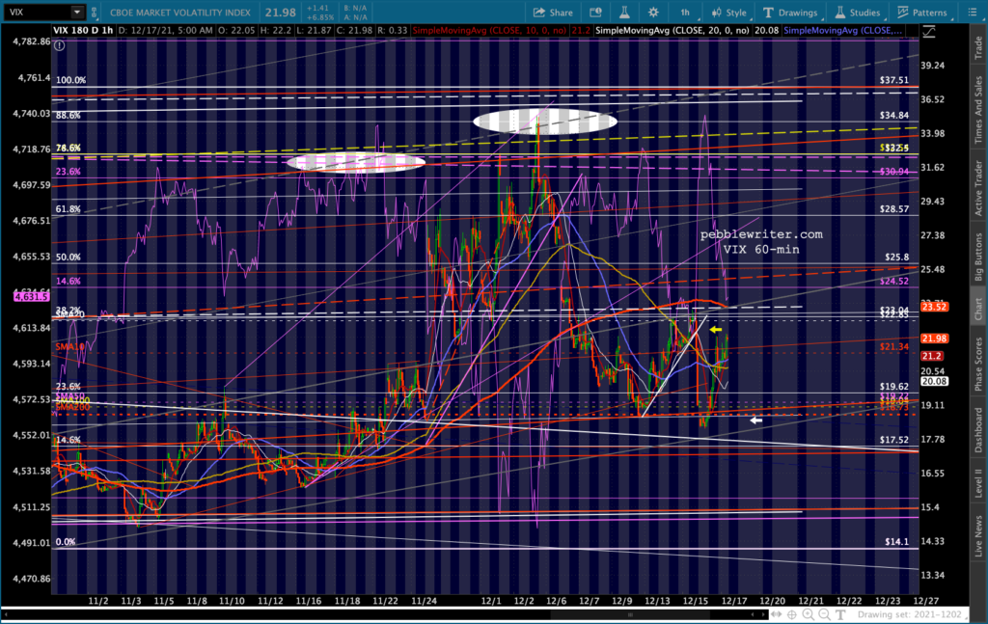Switch to Times And Sales side tab

(x=978, y=110)
